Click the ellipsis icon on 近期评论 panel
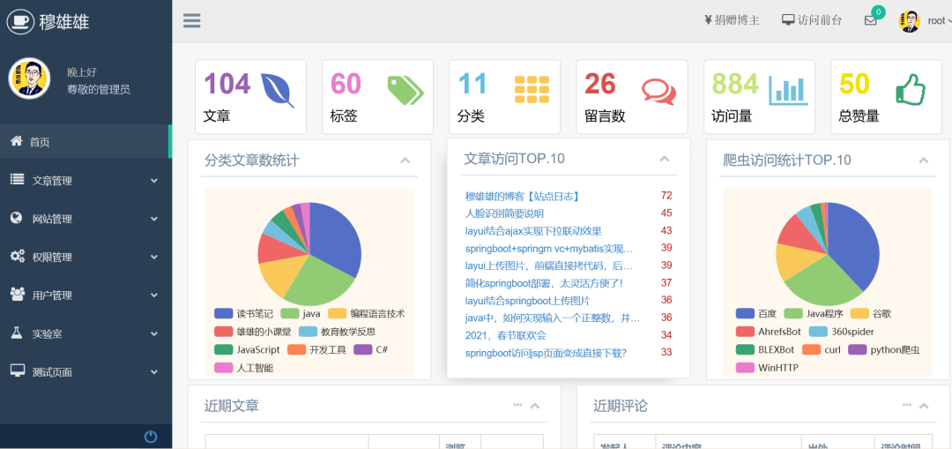952x449 pixels. click(906, 405)
